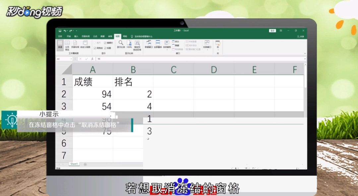Toggle the 标题 (Headings) checkbox
Screen dimensions: 358x196
click(107, 48)
